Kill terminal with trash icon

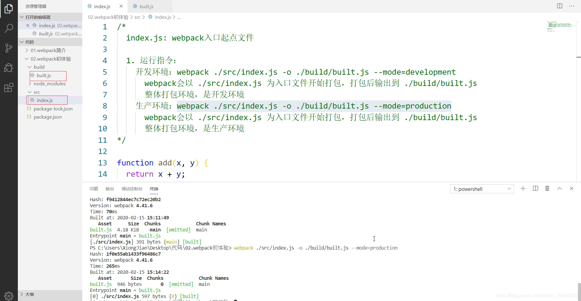click(x=547, y=188)
